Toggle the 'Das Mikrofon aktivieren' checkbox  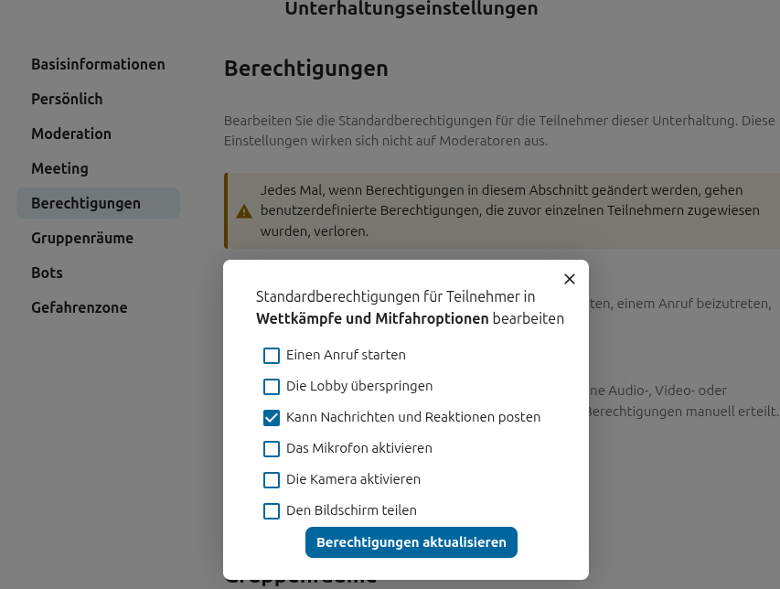coord(272,449)
